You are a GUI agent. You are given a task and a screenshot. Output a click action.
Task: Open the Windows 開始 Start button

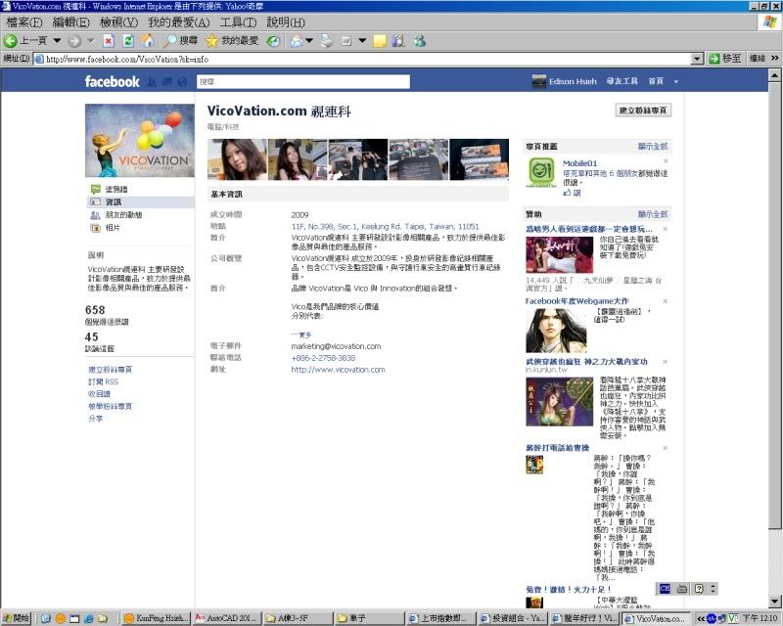pos(16,618)
